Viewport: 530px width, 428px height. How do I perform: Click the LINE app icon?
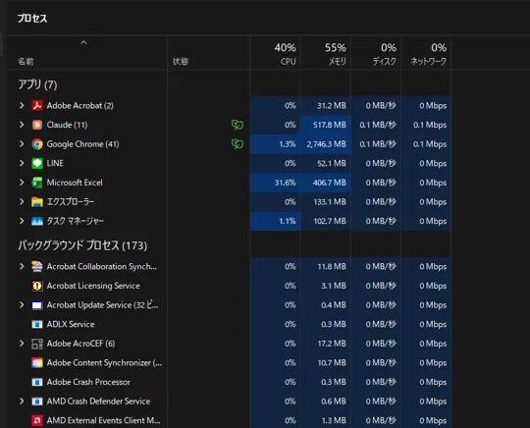pyautogui.click(x=37, y=163)
